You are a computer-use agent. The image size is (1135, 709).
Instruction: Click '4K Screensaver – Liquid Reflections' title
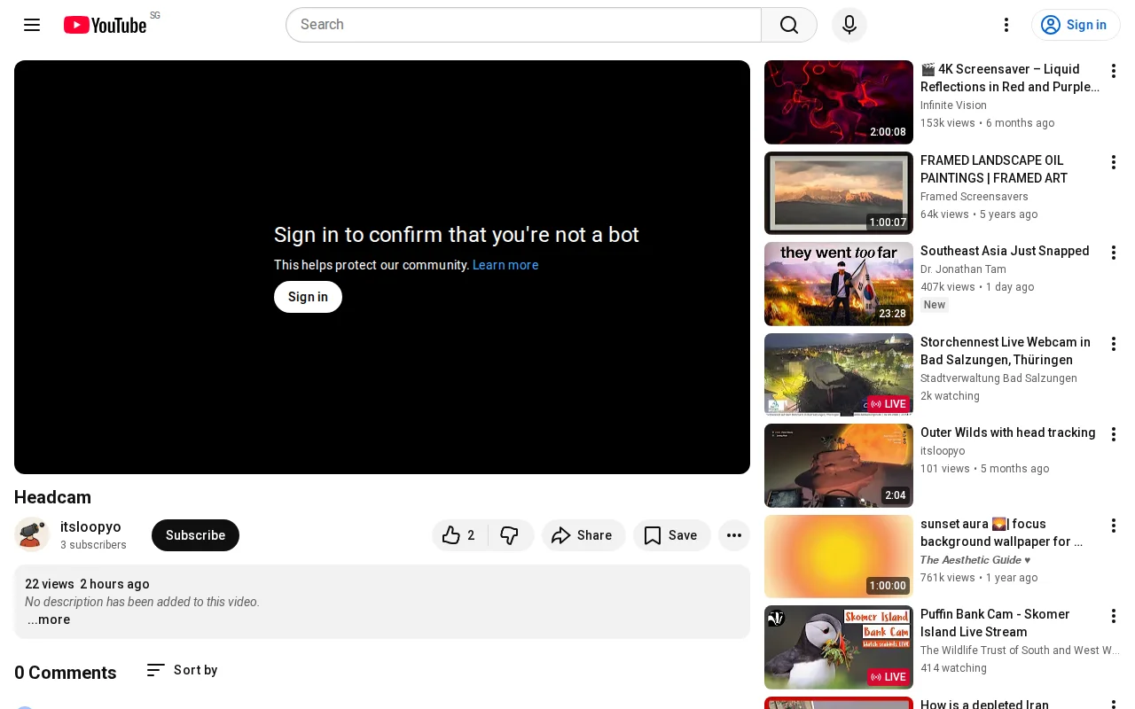pos(1010,78)
